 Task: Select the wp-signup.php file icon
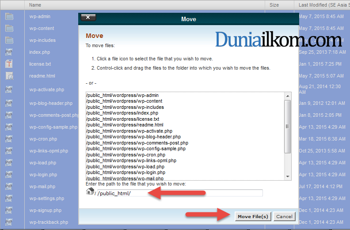[9, 211]
